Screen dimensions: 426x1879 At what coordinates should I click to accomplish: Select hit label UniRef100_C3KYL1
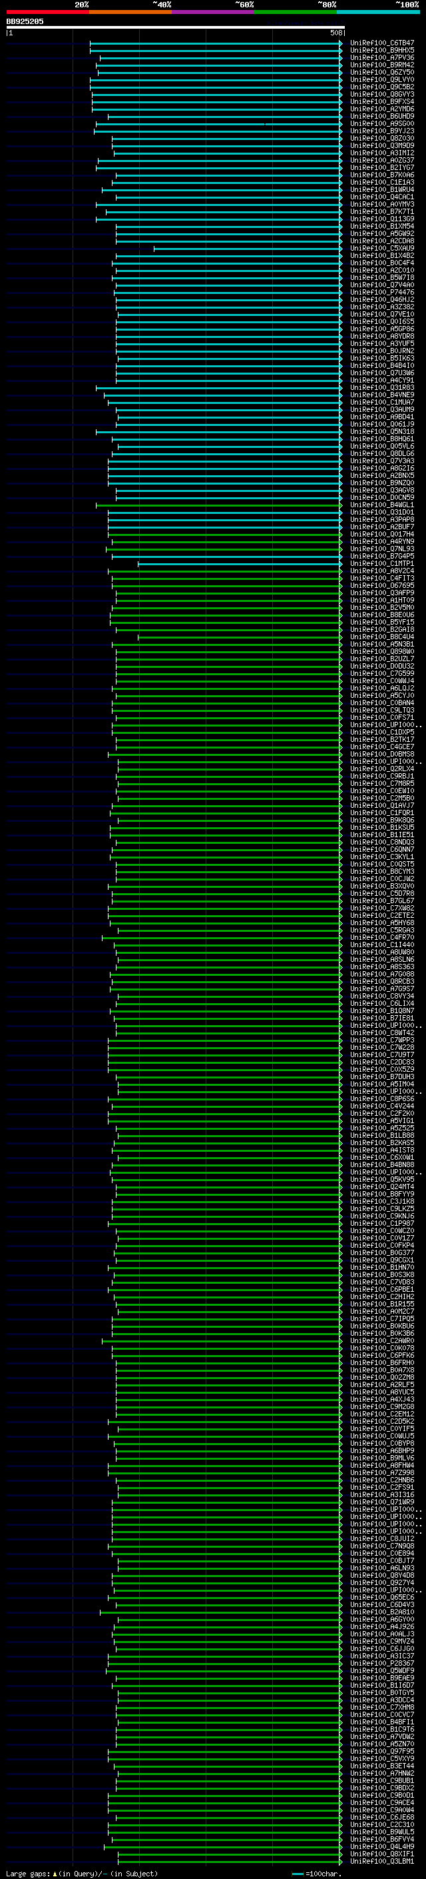click(381, 857)
